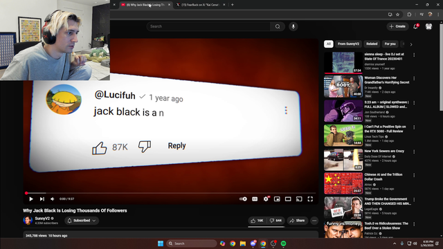Open the Create menu button
The image size is (443, 249).
point(397,26)
